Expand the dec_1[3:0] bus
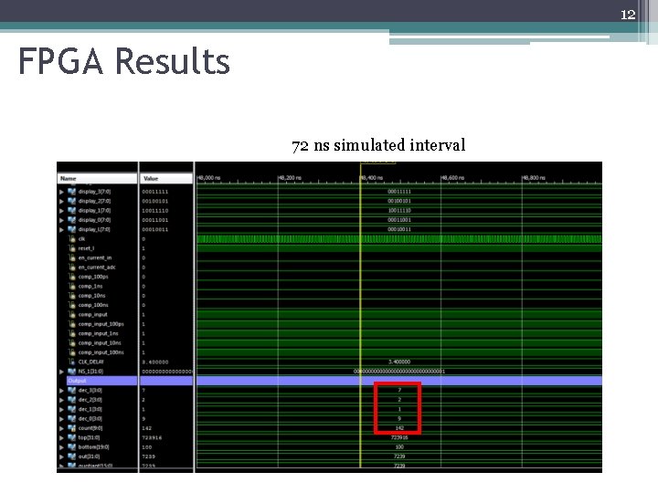Screen dimensions: 658x493 (x=62, y=409)
